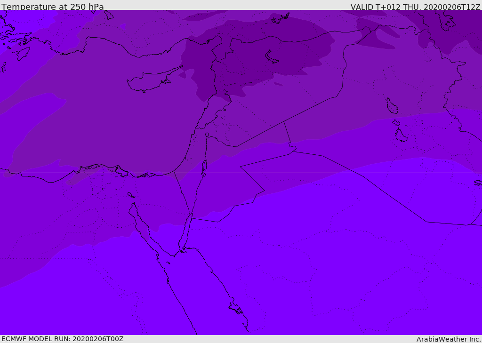
Task: Click the 'Temperature at 250 hPa' title
Action: coord(53,7)
